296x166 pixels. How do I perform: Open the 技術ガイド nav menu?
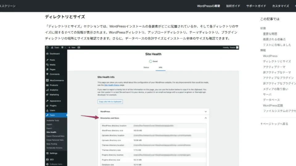[233, 6]
